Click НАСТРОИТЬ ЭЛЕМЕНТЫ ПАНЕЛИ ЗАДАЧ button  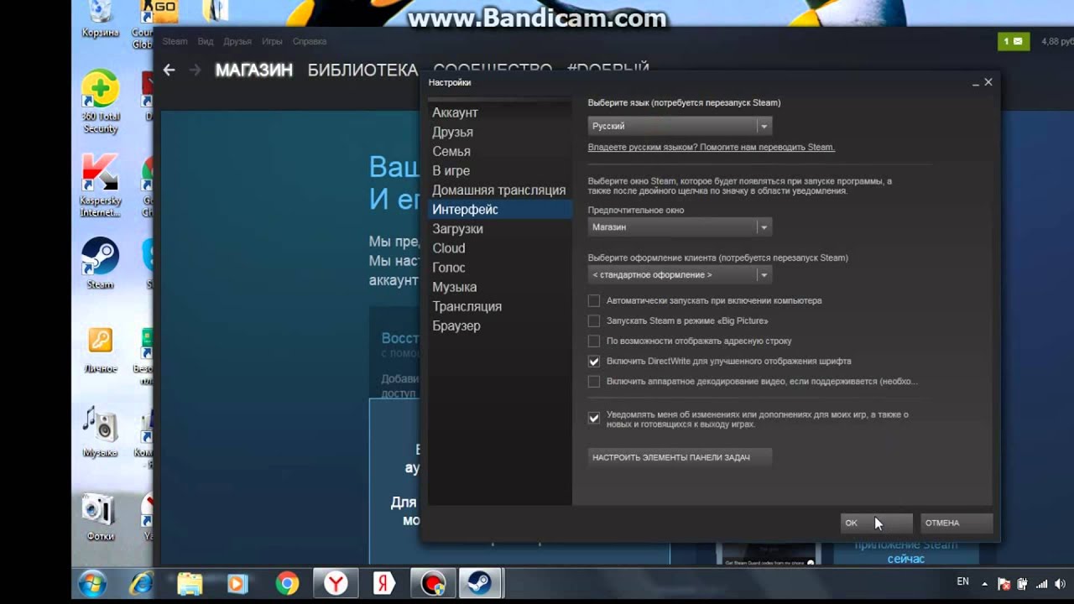680,457
